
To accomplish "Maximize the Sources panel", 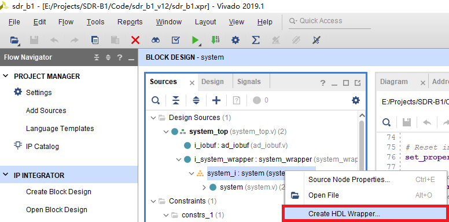I will point(346,83).
